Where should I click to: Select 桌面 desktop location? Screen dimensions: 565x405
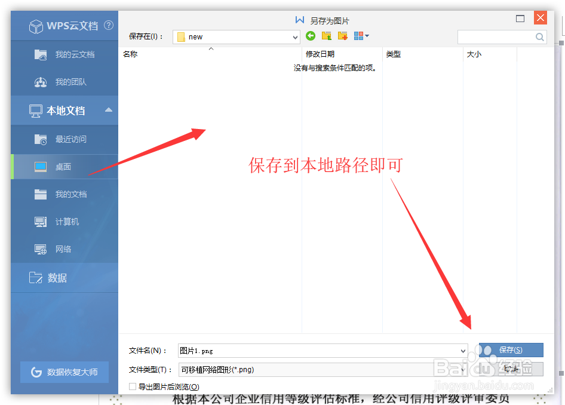click(x=65, y=167)
